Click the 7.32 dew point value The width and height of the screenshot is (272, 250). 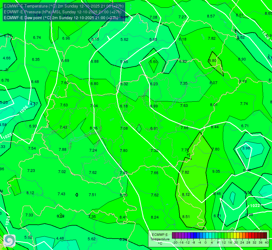coord(154,151)
